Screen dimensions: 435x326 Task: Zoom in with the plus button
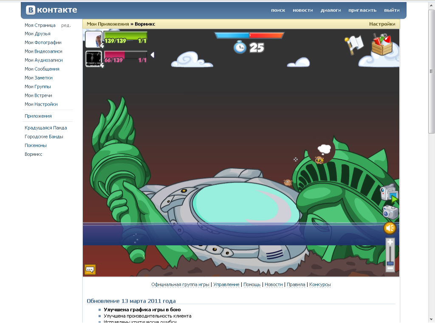(390, 242)
